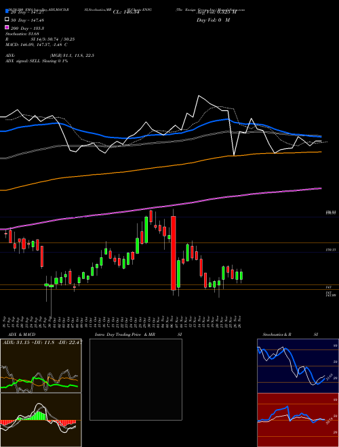The width and height of the screenshot is (339, 447).
Task: Click the magenta 200 Day legend swatch
Action: click(x=7, y=28)
